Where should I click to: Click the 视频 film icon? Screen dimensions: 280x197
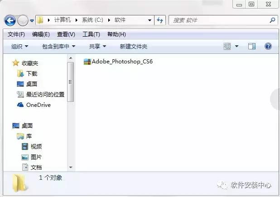point(25,146)
